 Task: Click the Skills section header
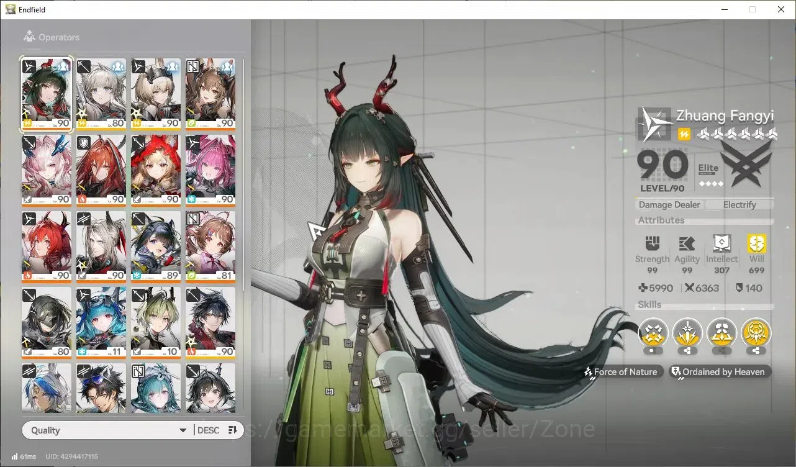tap(650, 305)
